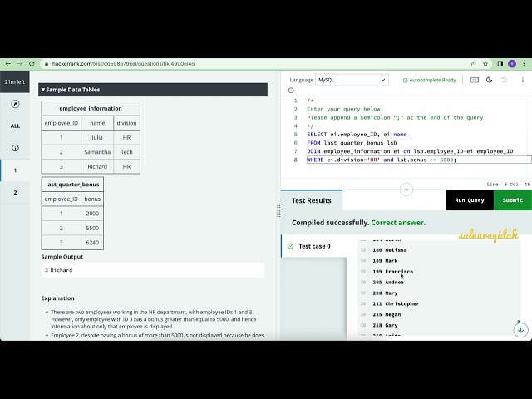The height and width of the screenshot is (399, 532).
Task: Click the compass icon in the left sidebar
Action: coord(15,104)
